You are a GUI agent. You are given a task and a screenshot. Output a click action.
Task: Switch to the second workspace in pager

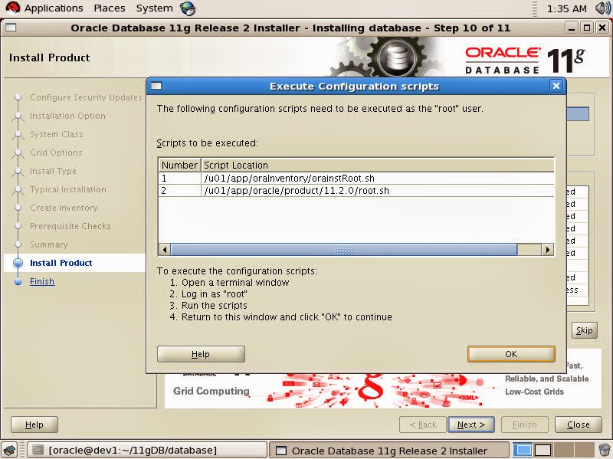543,451
